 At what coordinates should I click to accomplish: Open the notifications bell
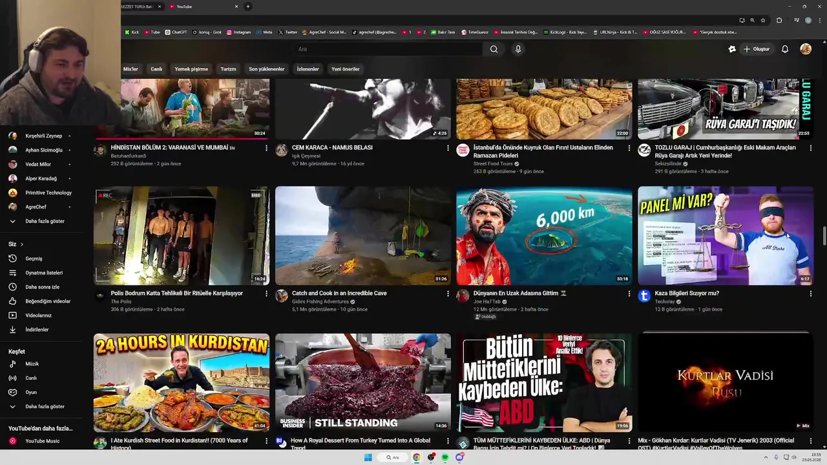785,49
